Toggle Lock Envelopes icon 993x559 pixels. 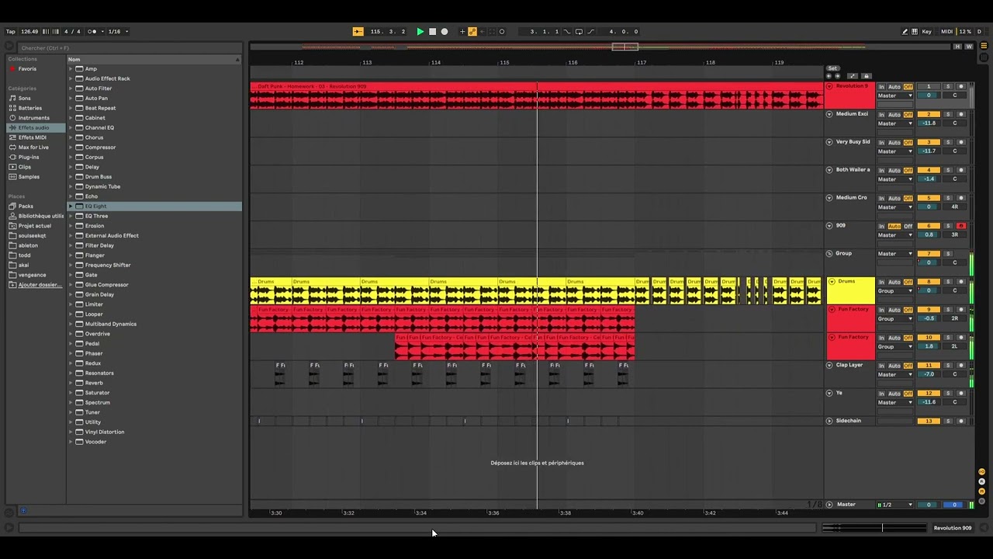867,76
